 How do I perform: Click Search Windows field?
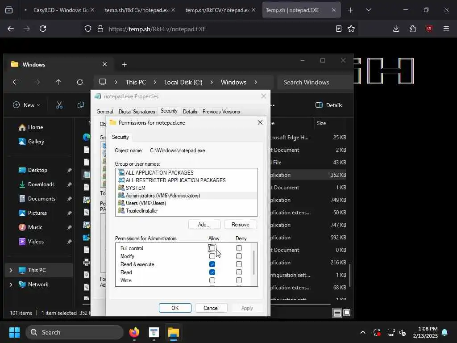(x=316, y=82)
